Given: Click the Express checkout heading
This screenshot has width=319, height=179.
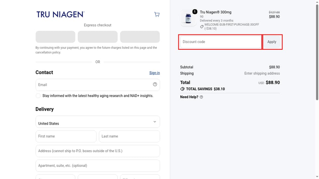Looking at the screenshot, I should (98, 25).
